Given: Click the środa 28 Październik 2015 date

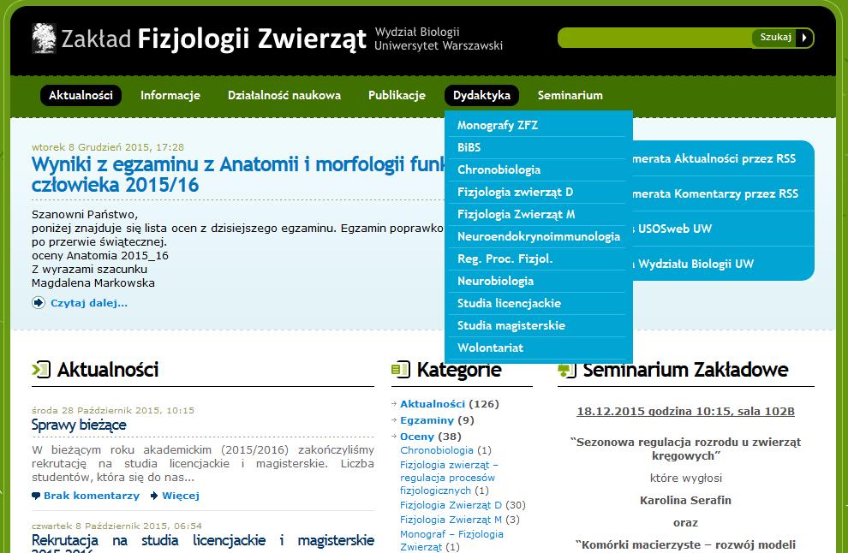Looking at the screenshot, I should [x=112, y=410].
